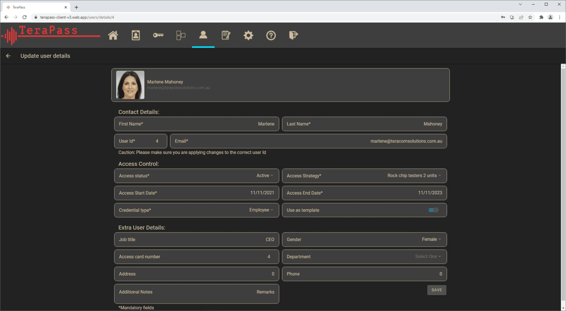
Task: Select the Users person icon
Action: [x=203, y=35]
